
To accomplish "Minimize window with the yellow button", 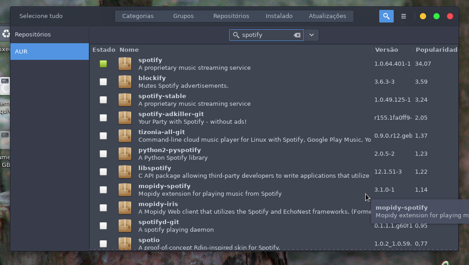I will click(x=423, y=16).
